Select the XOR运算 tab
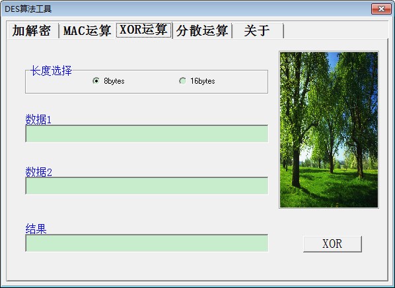The image size is (395, 288). [144, 30]
